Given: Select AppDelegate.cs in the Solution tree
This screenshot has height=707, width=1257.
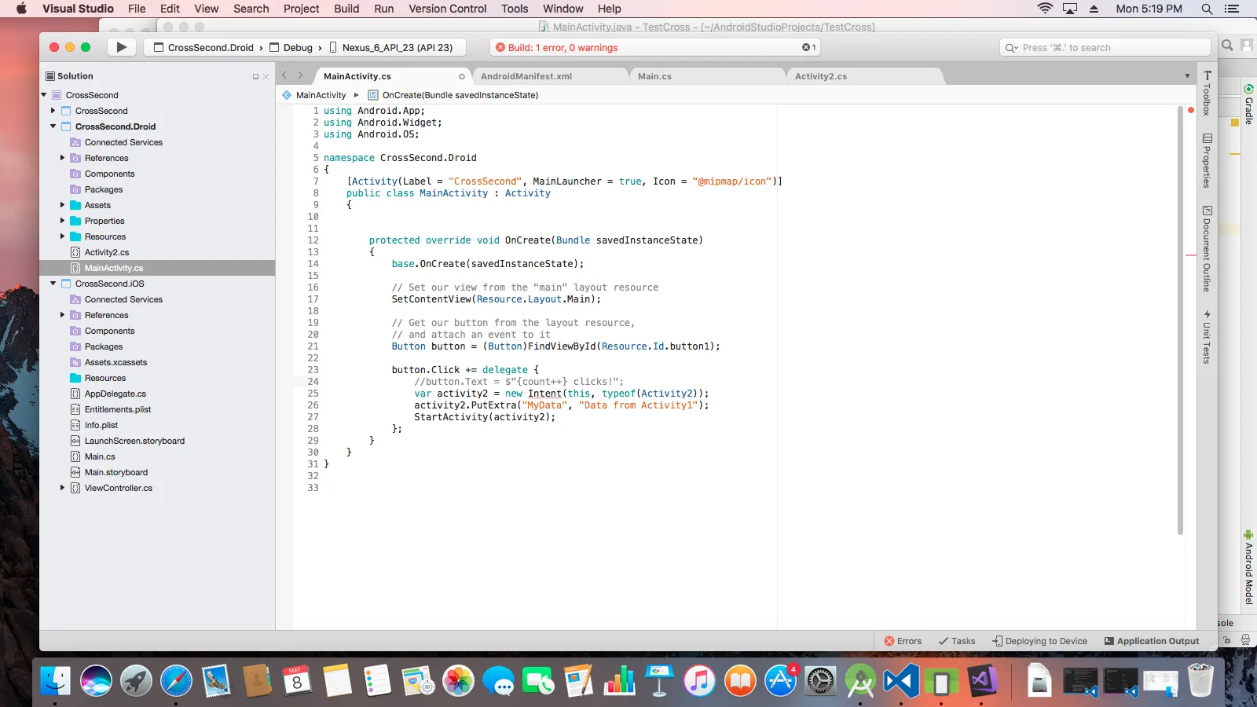Looking at the screenshot, I should [115, 394].
